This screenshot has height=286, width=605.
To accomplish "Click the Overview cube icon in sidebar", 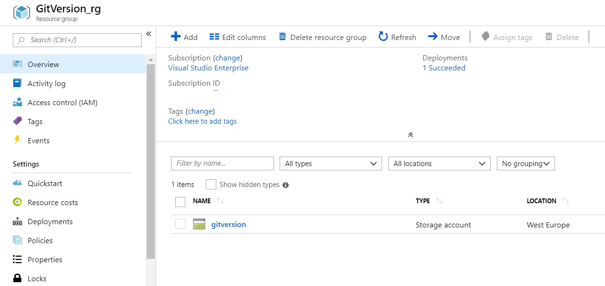I will [18, 64].
